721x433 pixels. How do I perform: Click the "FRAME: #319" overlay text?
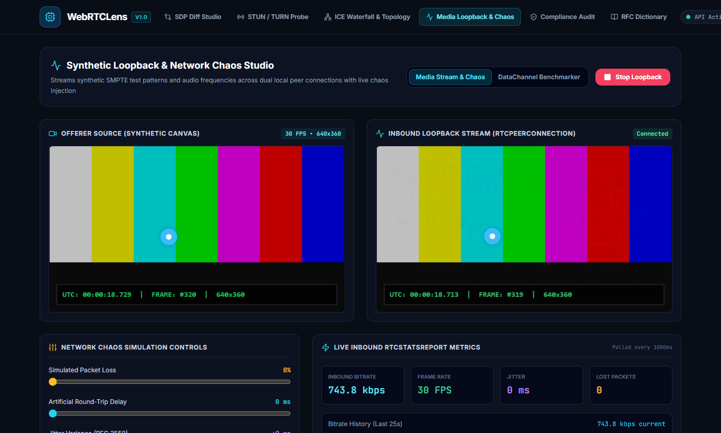click(501, 295)
